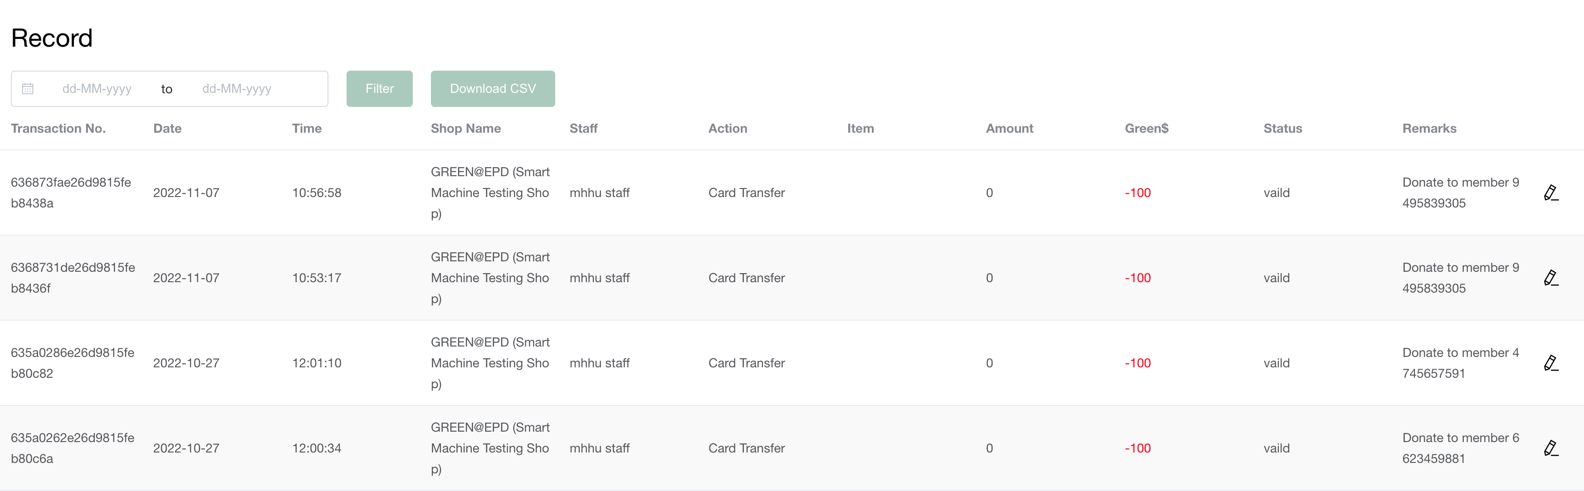Screen dimensions: 1584x491
Task: Click the calendar icon in date range field
Action: click(x=28, y=89)
